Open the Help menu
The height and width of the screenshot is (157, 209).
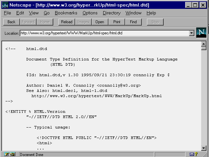151,13
